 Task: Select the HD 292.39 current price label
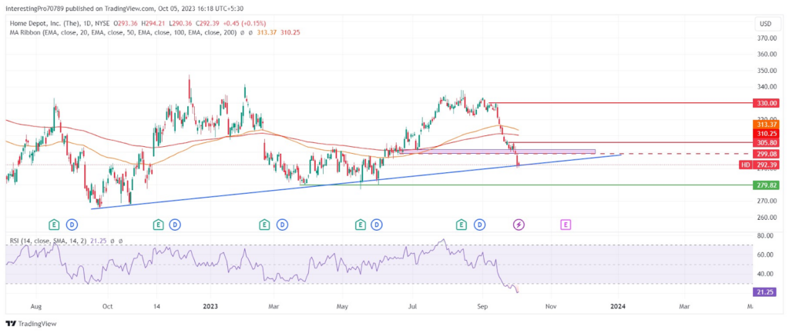point(759,165)
